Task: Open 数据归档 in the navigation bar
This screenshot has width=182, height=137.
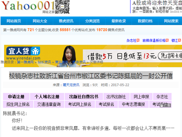Action: click(x=145, y=21)
